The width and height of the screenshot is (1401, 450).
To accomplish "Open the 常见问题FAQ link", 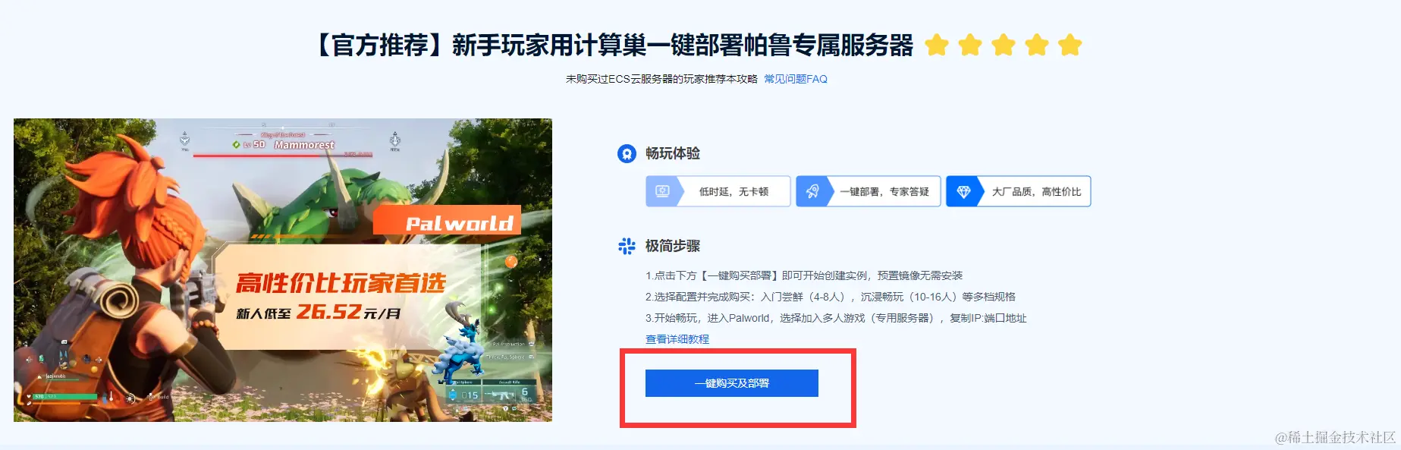I will pos(796,79).
